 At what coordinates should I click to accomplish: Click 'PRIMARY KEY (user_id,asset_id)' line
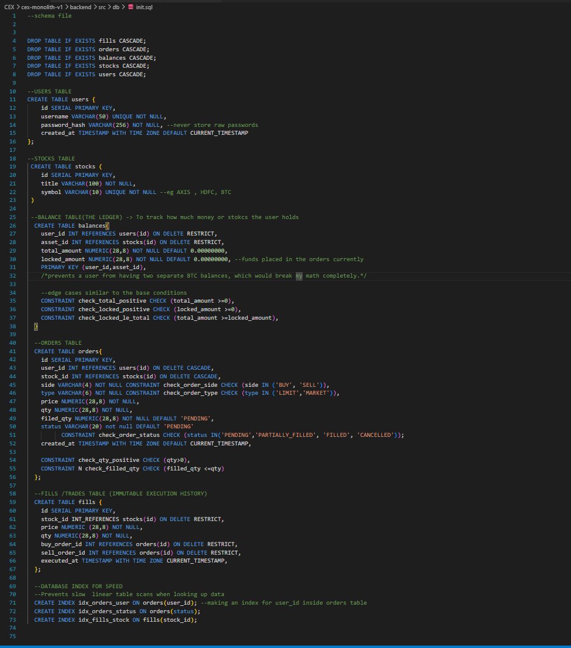pyautogui.click(x=93, y=267)
